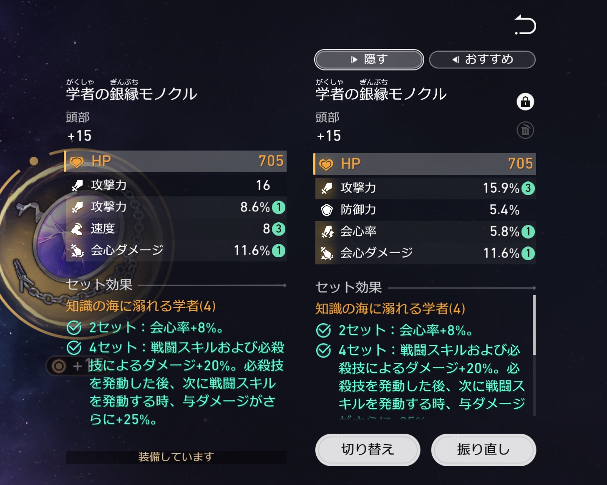Click the defense shield icon
The height and width of the screenshot is (485, 607).
coord(327,210)
